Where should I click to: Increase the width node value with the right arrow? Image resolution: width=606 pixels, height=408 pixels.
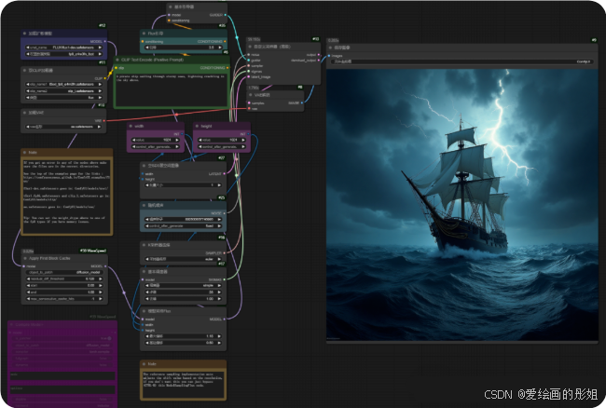tap(177, 140)
